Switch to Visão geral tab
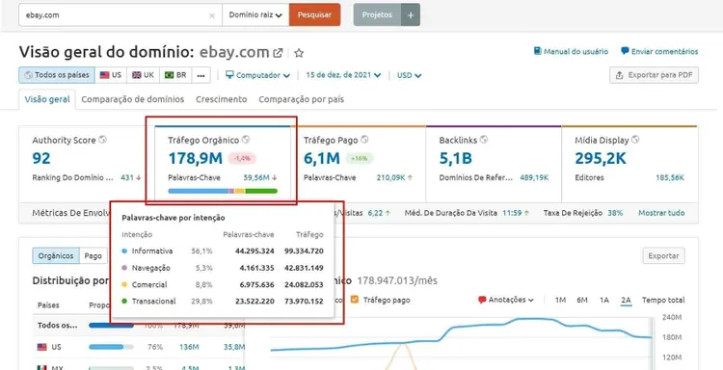The height and width of the screenshot is (370, 723). tap(47, 99)
